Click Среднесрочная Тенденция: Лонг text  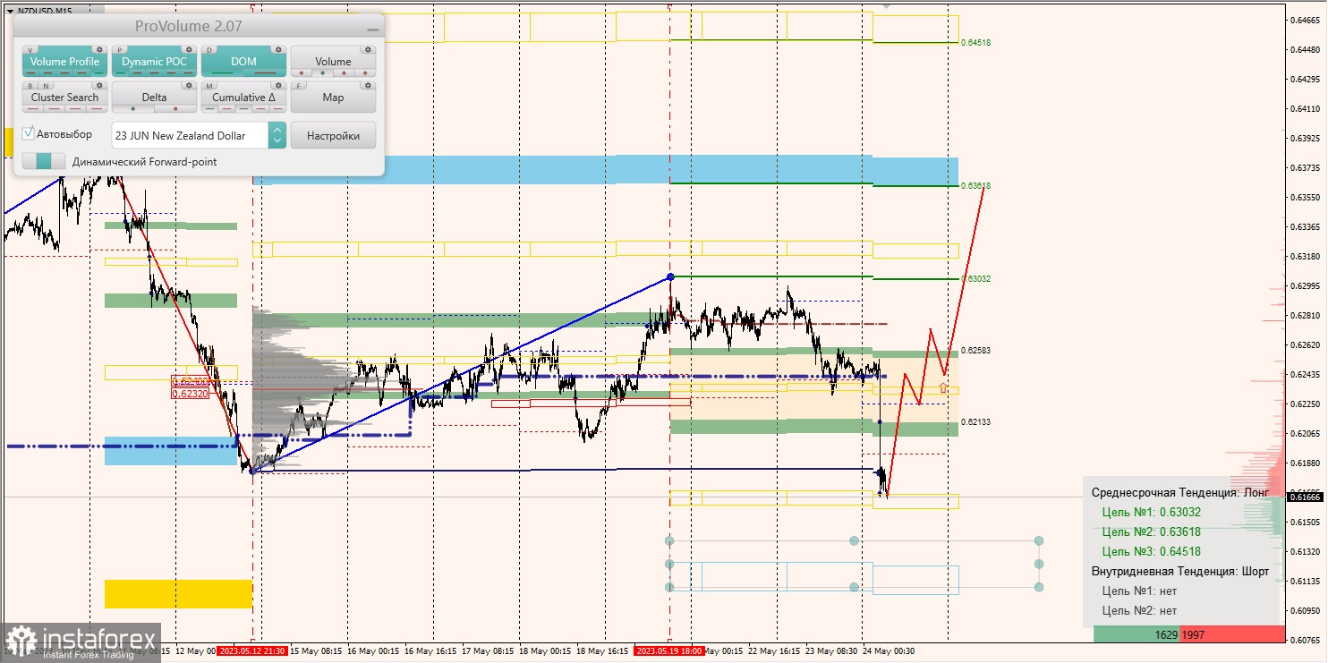(x=1180, y=492)
